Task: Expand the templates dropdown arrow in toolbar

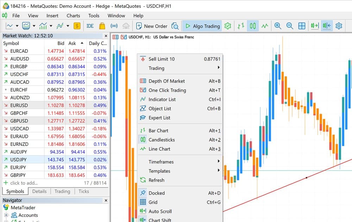Action: pyautogui.click(x=34, y=26)
